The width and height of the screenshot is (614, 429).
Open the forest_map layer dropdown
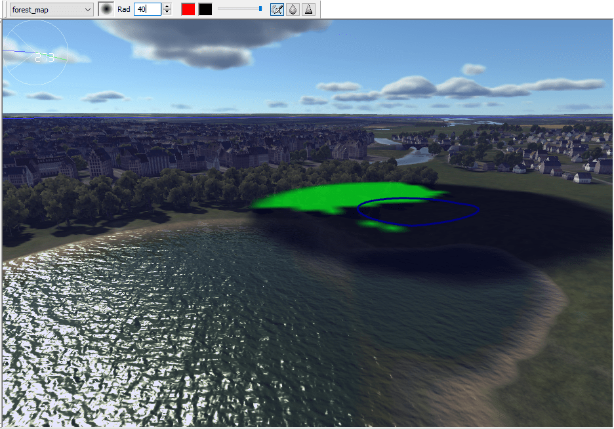tap(52, 9)
